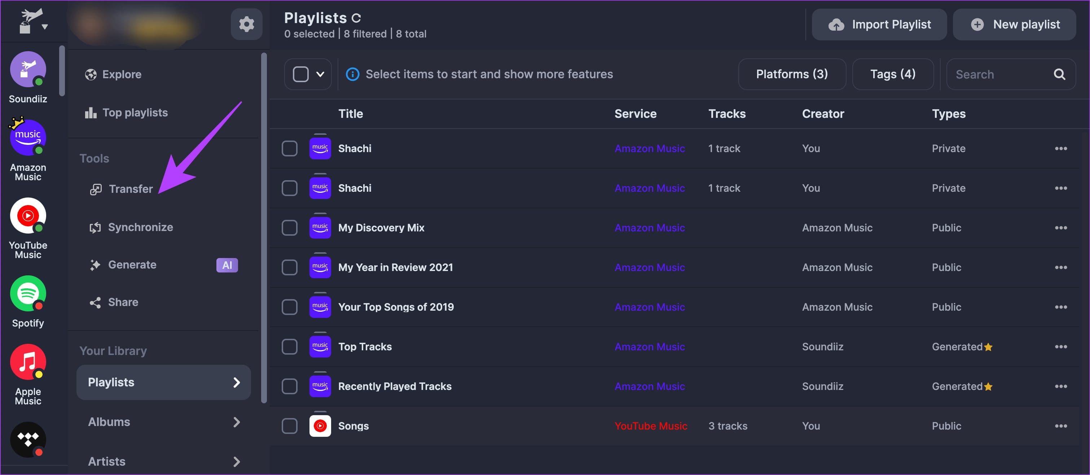Open more options for Top Tracks
Screen dimensions: 1090x475
coord(1061,347)
